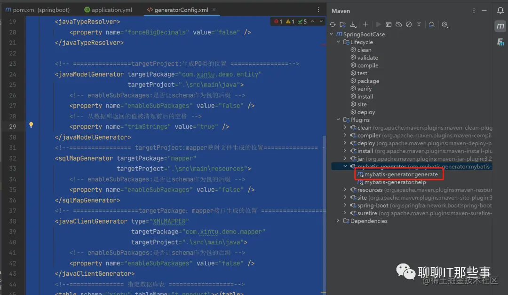508x295 pixels.
Task: Toggle skip tests mode icon
Action: 409,24
